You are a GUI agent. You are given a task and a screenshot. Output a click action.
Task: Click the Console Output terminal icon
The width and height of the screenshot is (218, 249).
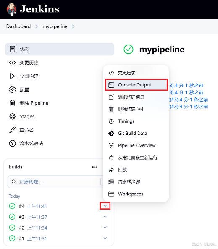click(111, 85)
